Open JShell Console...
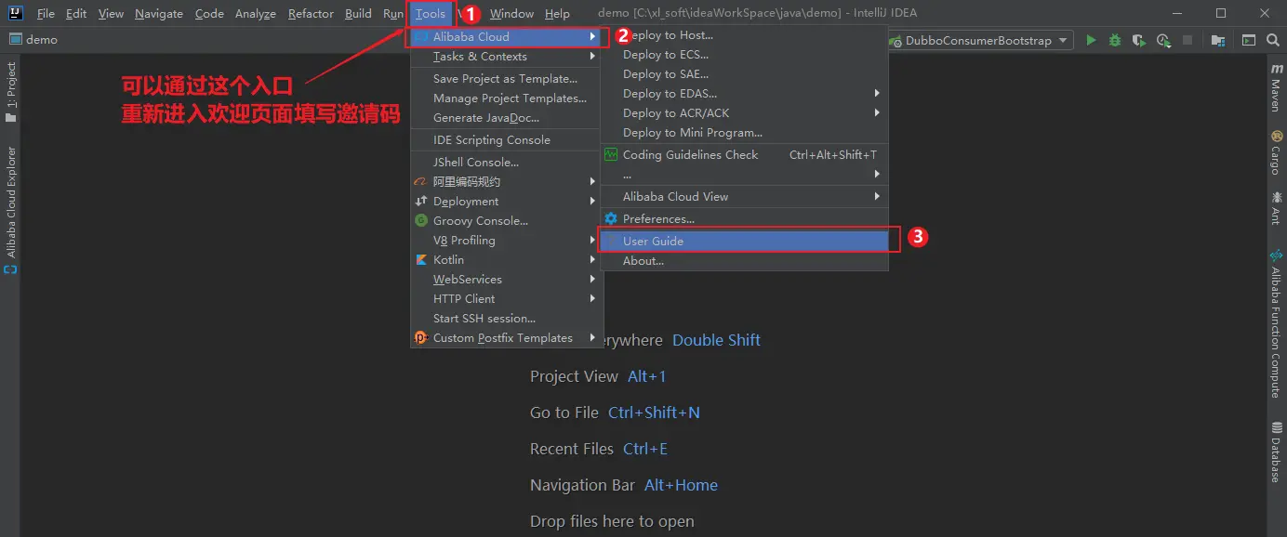 click(x=507, y=163)
